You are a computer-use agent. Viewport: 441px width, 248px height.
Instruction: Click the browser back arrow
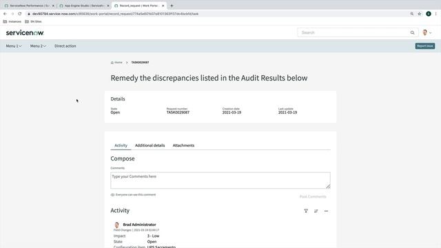pos(5,14)
